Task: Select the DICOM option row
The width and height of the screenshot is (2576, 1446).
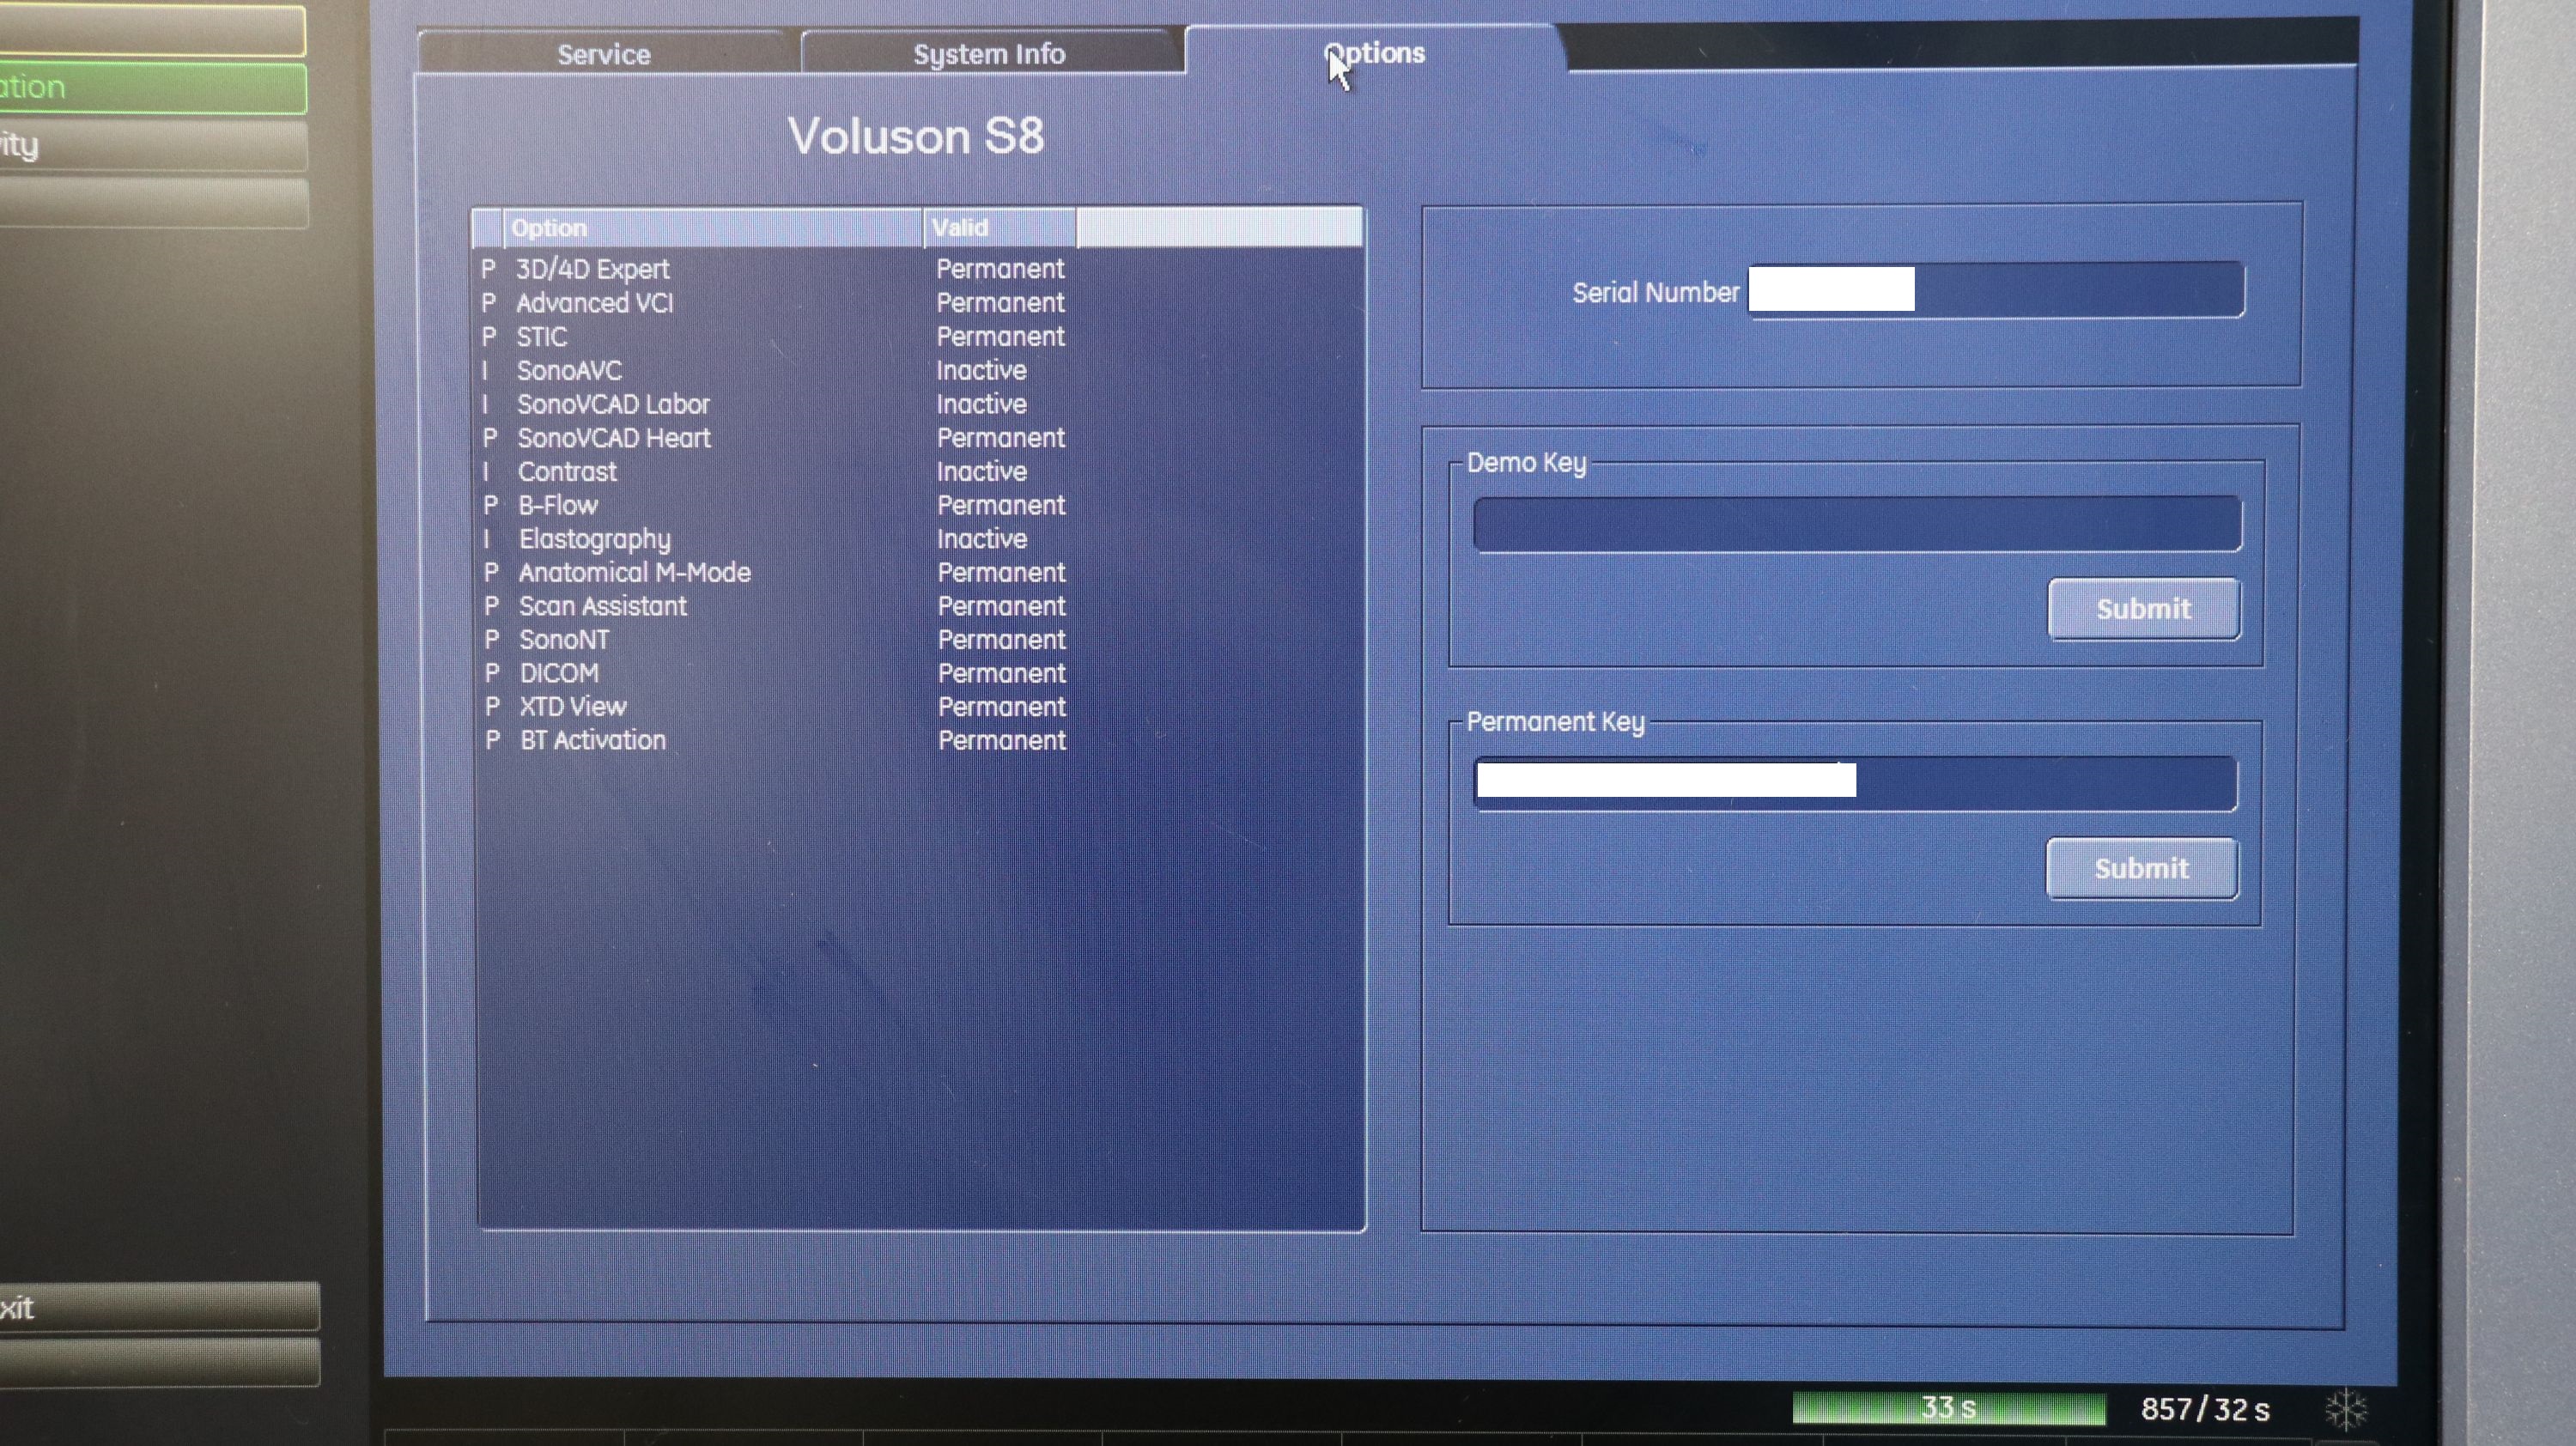Action: pyautogui.click(x=920, y=673)
